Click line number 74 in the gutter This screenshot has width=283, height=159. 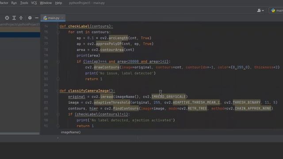point(46,26)
